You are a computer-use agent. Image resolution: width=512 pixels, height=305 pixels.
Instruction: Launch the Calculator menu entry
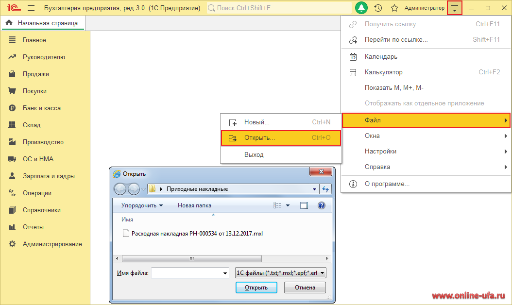[x=383, y=72]
